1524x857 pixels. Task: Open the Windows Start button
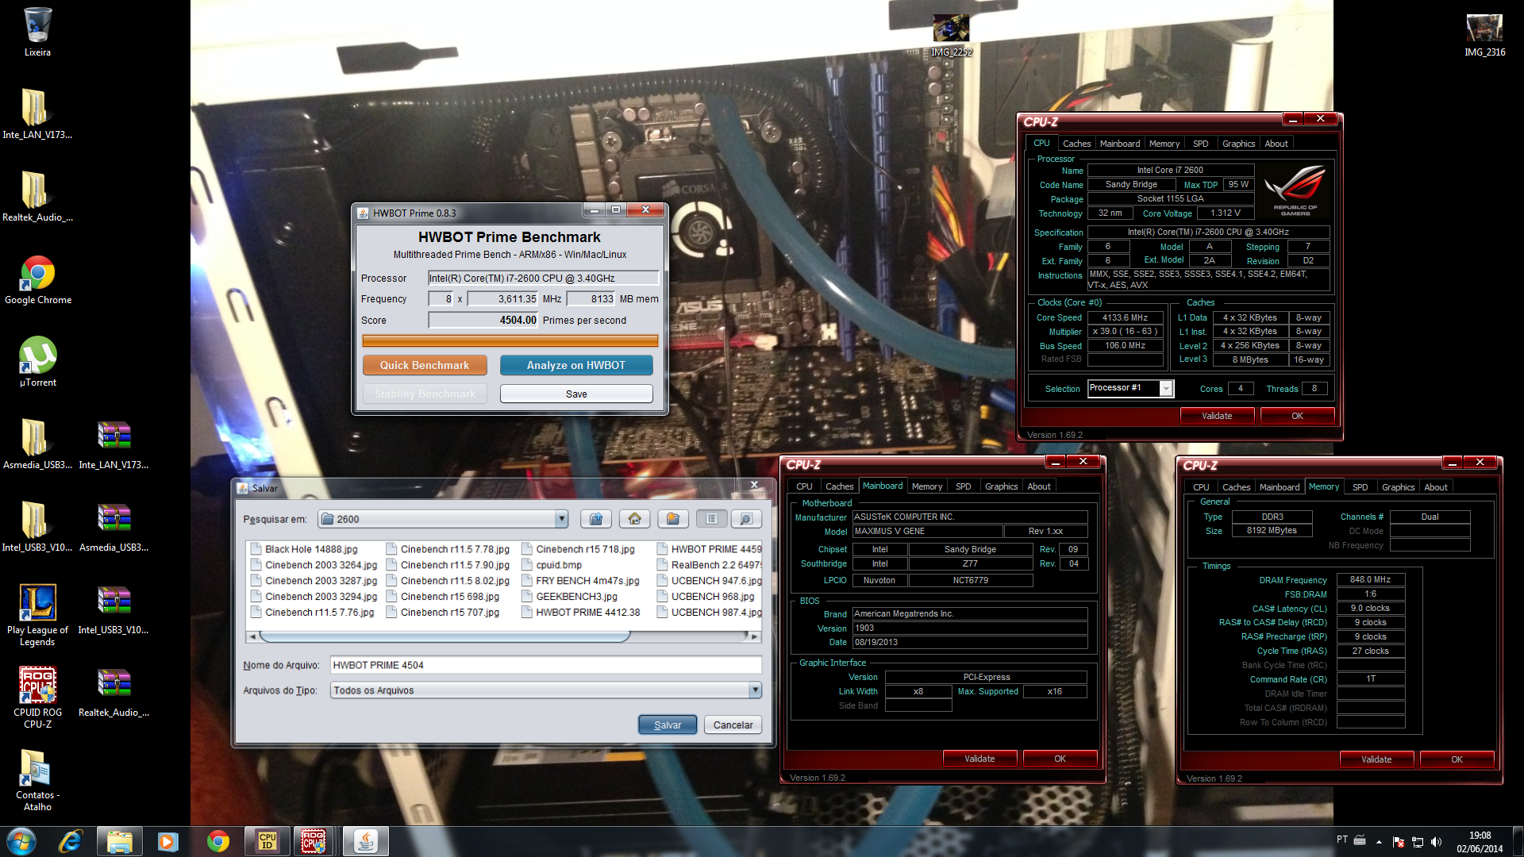(x=21, y=841)
